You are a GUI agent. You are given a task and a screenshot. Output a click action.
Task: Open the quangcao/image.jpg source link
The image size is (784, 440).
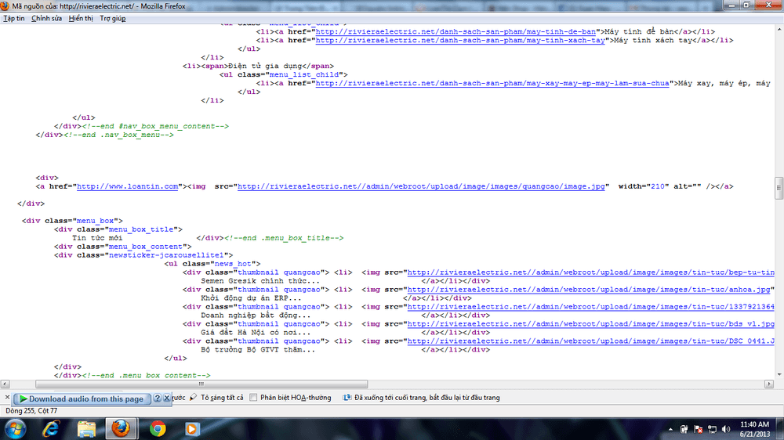[x=421, y=186]
